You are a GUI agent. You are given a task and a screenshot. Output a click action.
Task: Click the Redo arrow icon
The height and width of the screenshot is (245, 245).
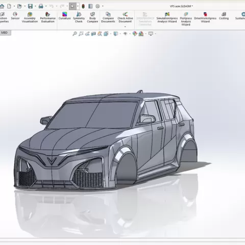62,6
